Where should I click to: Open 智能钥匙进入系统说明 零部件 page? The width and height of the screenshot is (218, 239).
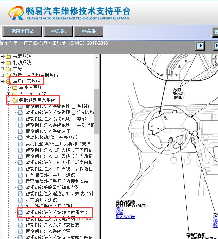click(58, 119)
